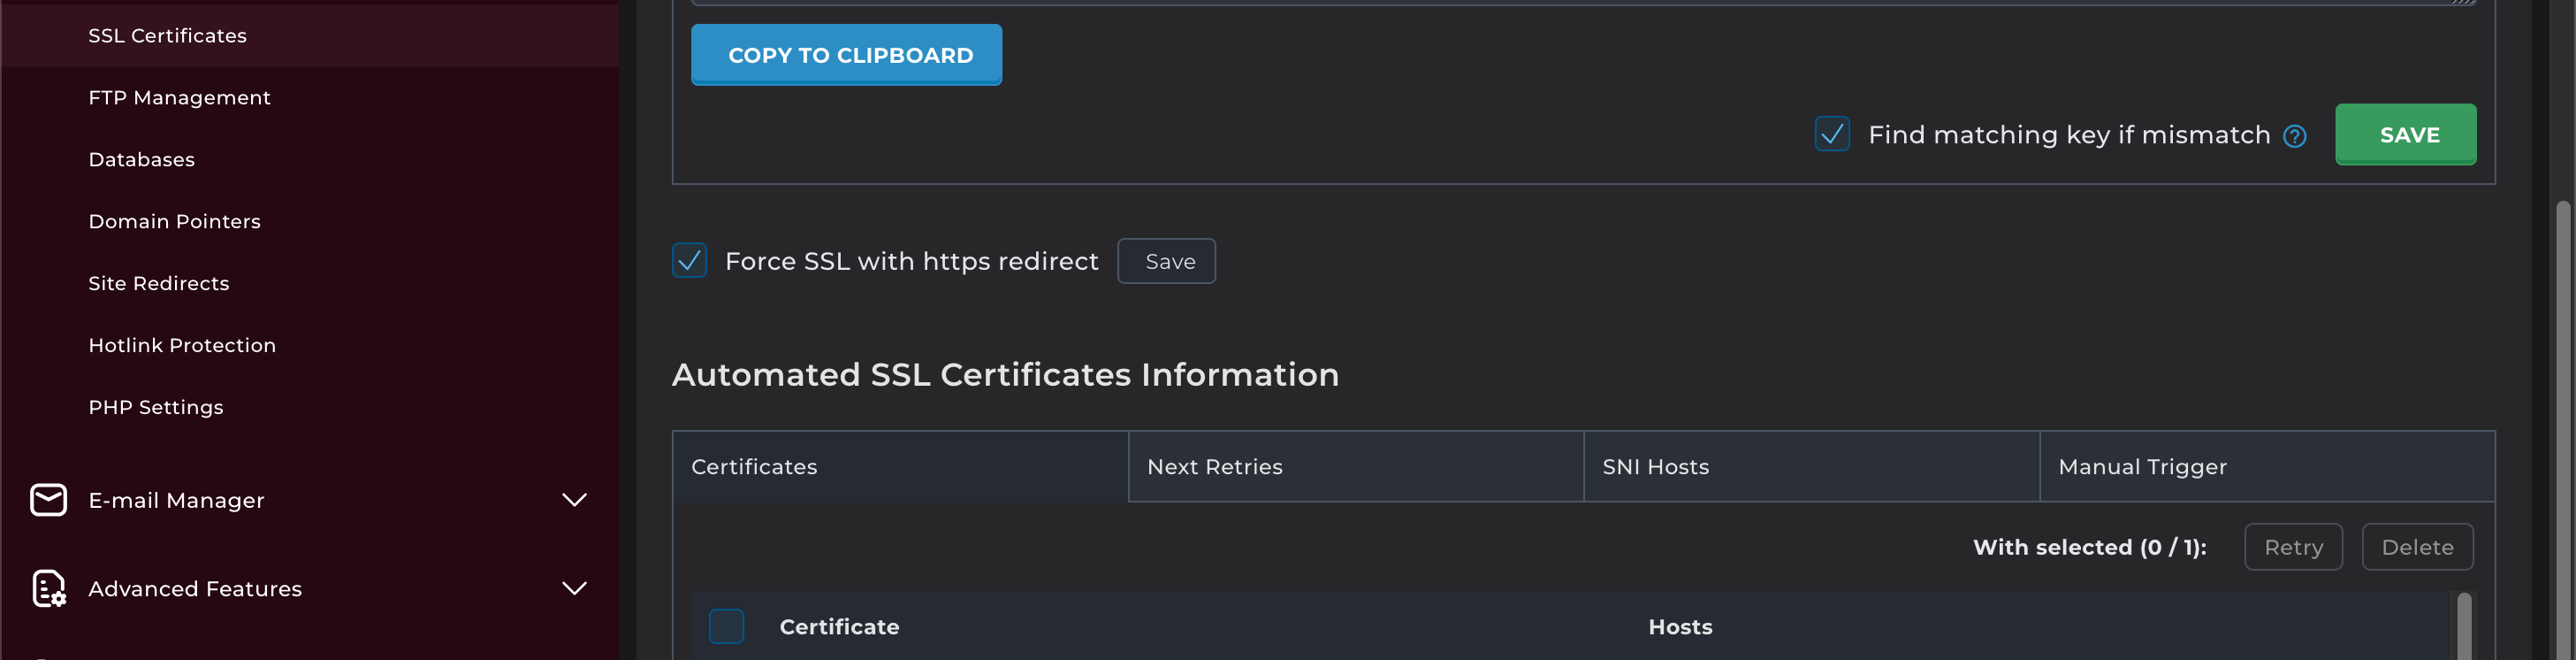Click the Retry button for selected certificates
Image resolution: width=2576 pixels, height=660 pixels.
(x=2292, y=547)
